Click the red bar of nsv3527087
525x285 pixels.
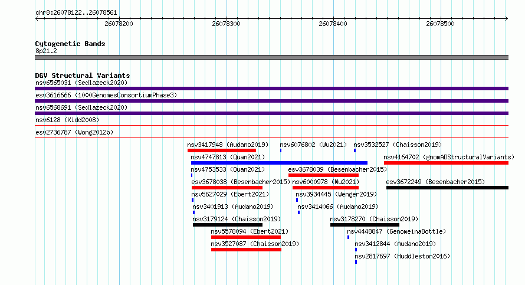click(246, 250)
